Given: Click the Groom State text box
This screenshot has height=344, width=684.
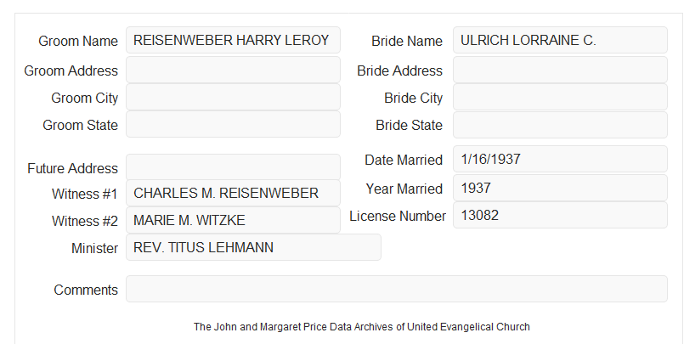Looking at the screenshot, I should [233, 124].
